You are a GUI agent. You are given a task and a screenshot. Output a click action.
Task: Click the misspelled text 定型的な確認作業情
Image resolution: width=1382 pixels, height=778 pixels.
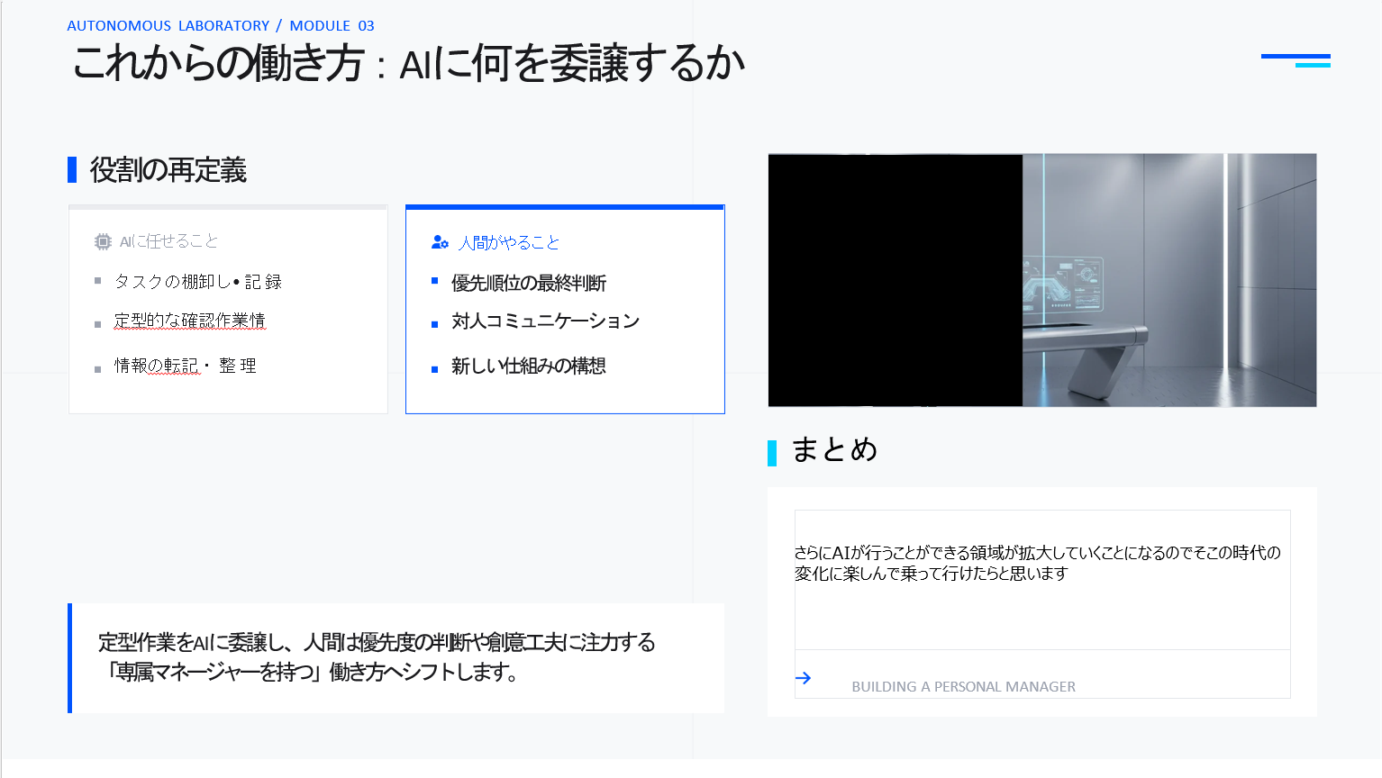click(189, 321)
